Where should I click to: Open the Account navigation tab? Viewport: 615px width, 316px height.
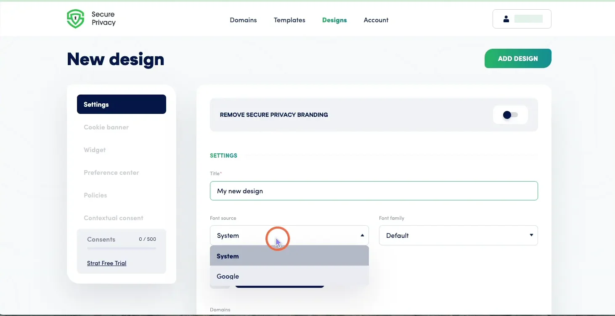pos(376,20)
